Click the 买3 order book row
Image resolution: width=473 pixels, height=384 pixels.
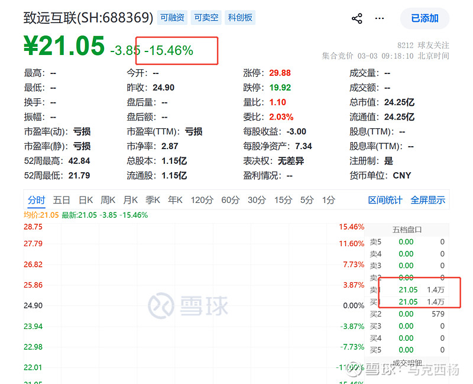pyautogui.click(x=407, y=326)
